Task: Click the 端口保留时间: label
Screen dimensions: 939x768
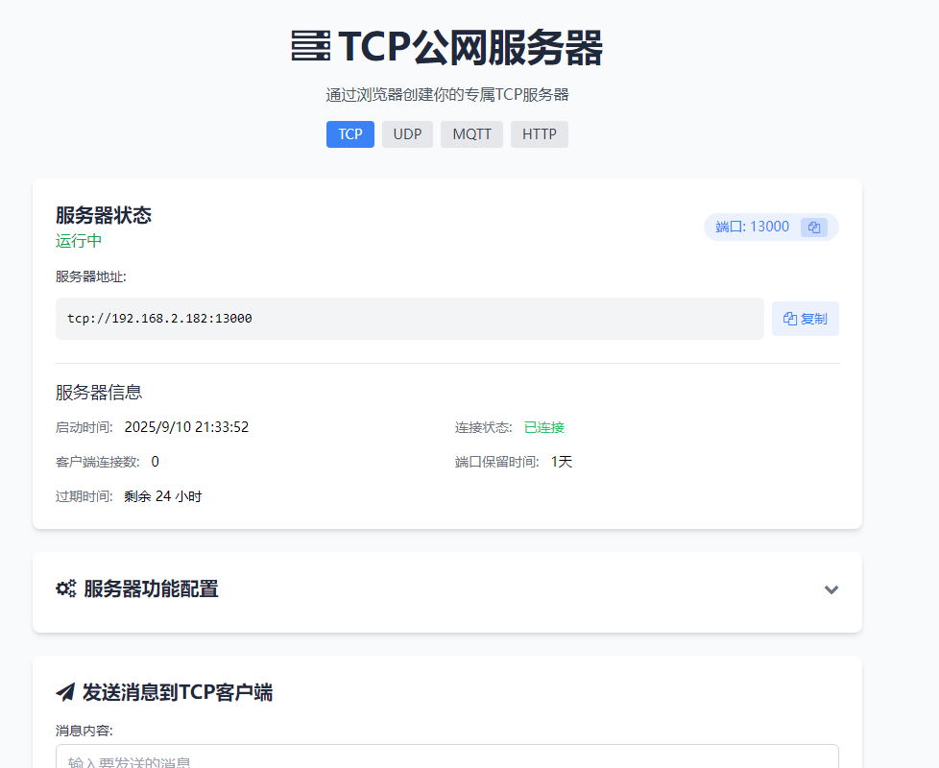Action: [497, 462]
